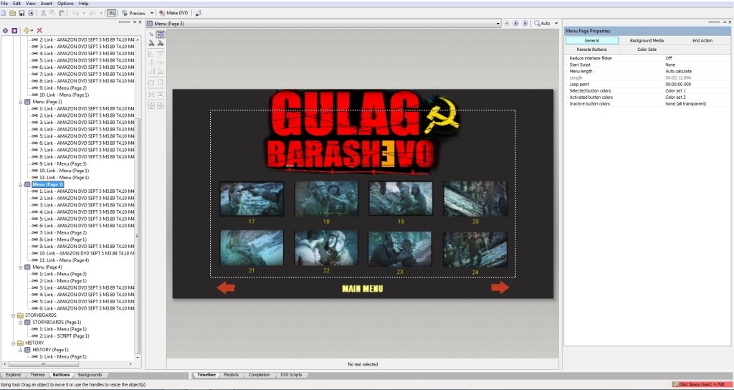Viewport: 734px width, 390px height.
Task: Select scene thumbnail 24 in the menu
Action: point(475,249)
